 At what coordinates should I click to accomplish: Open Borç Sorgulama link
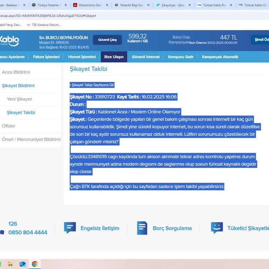point(172,228)
